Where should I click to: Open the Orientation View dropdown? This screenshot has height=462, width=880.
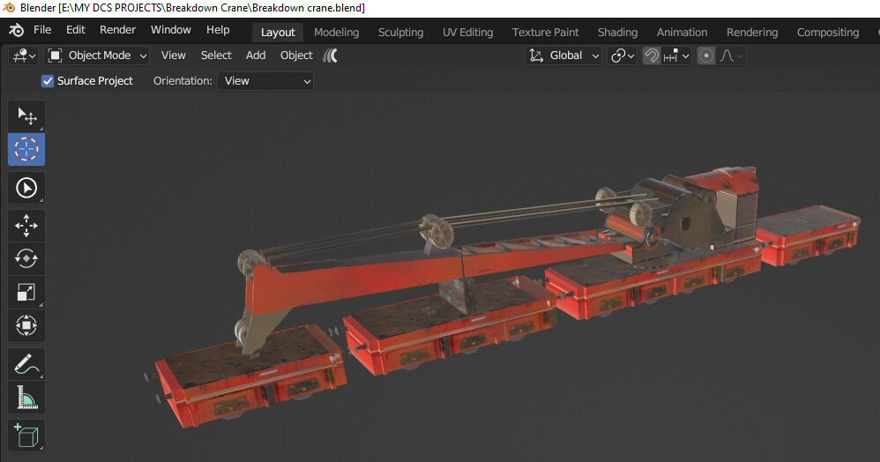tap(265, 81)
